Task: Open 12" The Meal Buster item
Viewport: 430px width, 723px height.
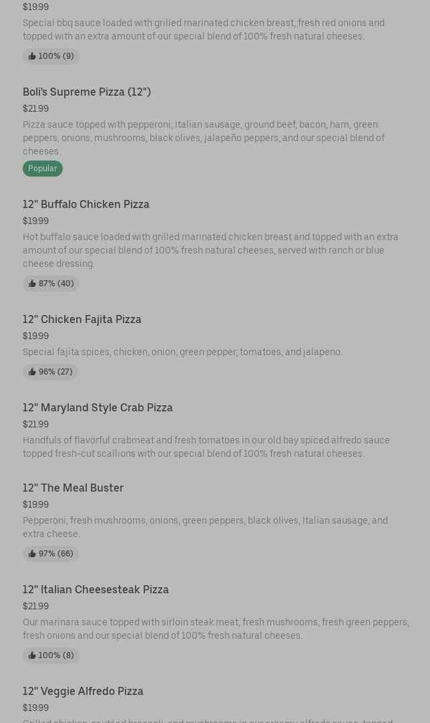Action: [73, 488]
